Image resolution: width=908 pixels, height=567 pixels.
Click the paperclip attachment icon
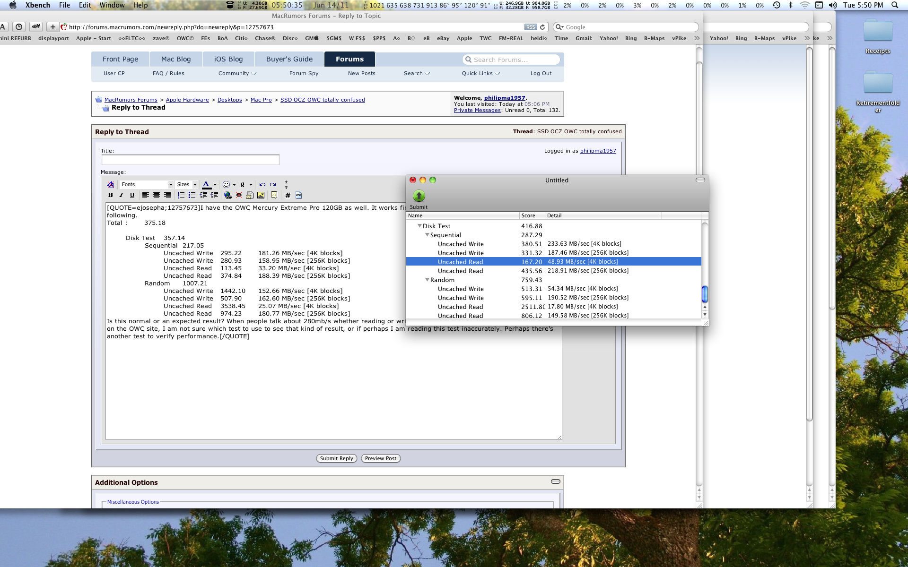click(x=243, y=185)
